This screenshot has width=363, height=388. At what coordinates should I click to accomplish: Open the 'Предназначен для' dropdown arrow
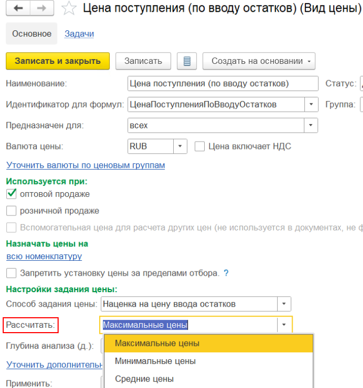tap(311, 125)
